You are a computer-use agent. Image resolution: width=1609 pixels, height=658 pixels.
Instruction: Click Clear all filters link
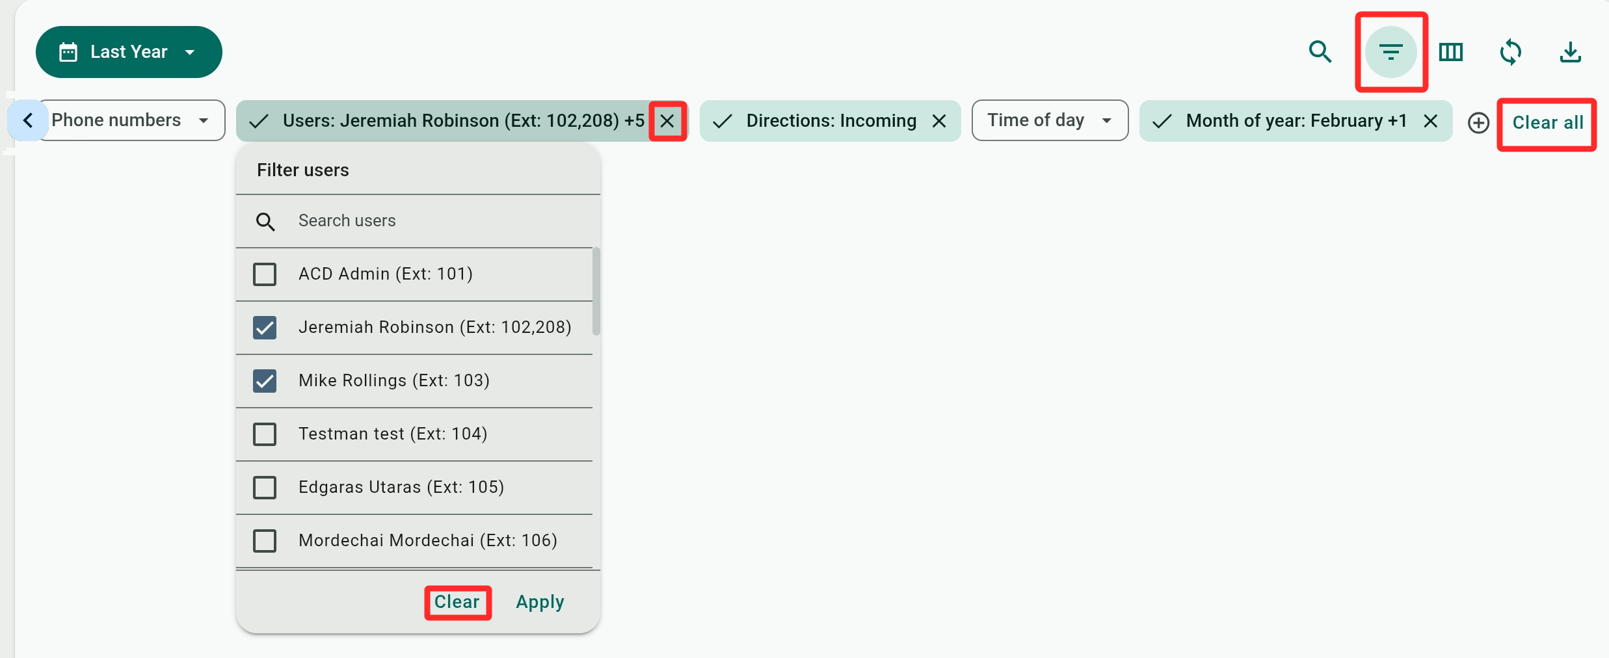point(1548,122)
